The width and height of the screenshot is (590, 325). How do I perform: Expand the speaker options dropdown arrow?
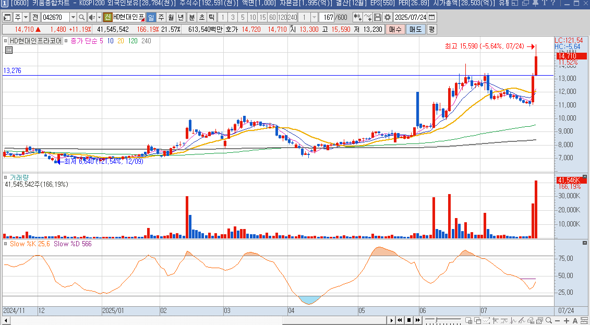coord(99,17)
